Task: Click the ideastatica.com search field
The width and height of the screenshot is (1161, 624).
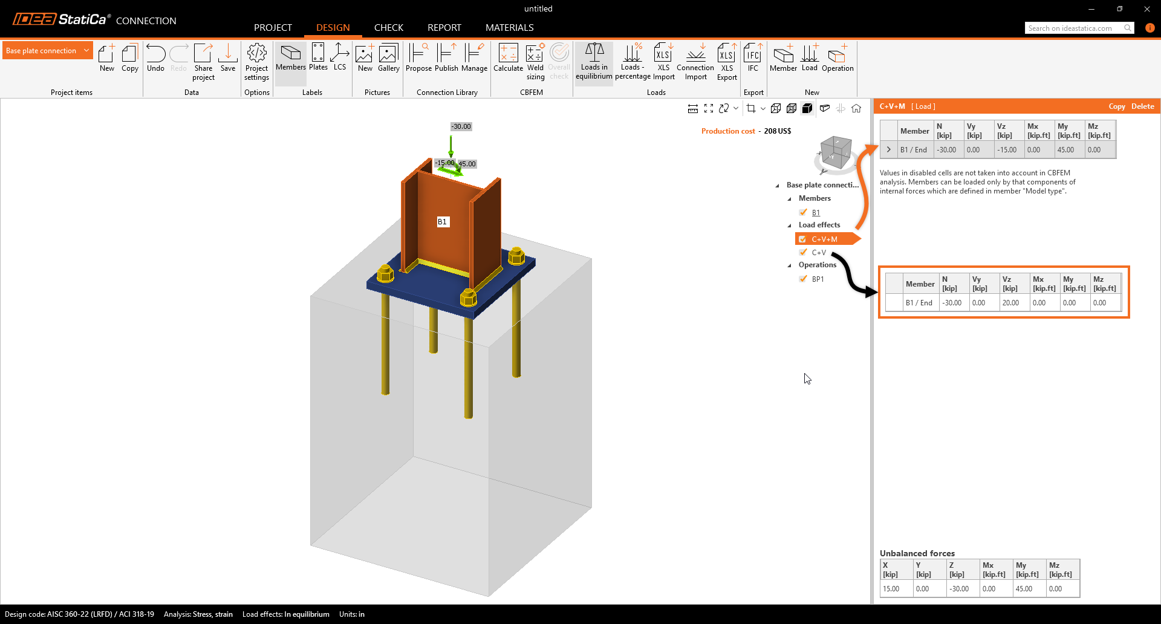Action: click(1074, 28)
